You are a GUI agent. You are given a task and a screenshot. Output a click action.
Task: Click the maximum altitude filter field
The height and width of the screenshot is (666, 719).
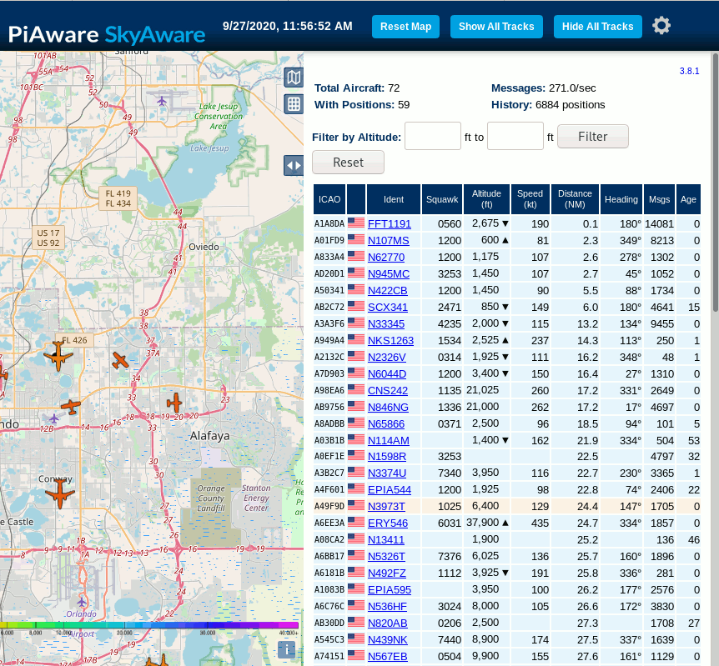[515, 136]
